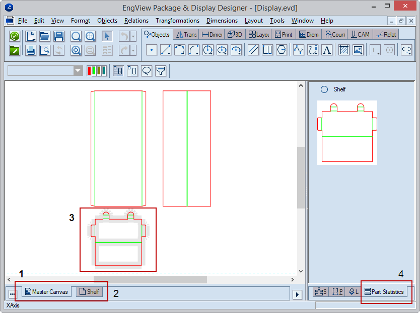Click the Open folder icon
Image resolution: width=420 pixels, height=313 pixels.
[x=45, y=36]
